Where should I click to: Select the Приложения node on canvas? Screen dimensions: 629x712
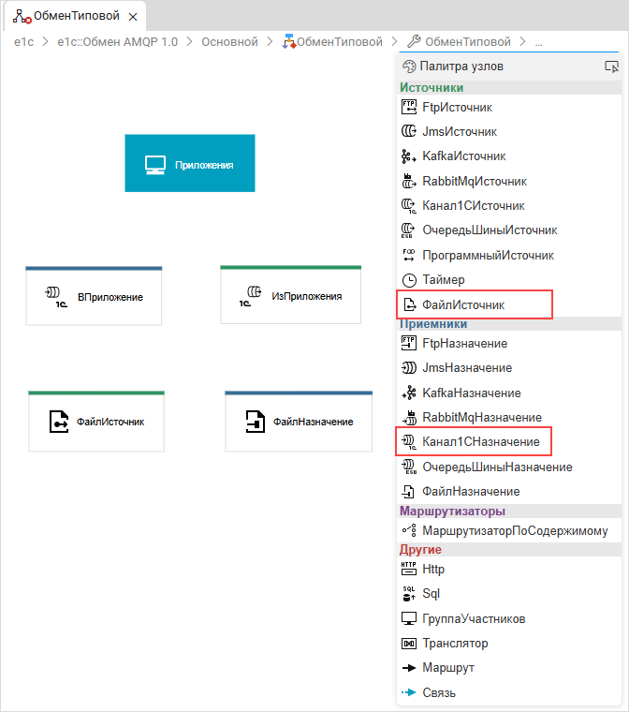[x=189, y=164]
